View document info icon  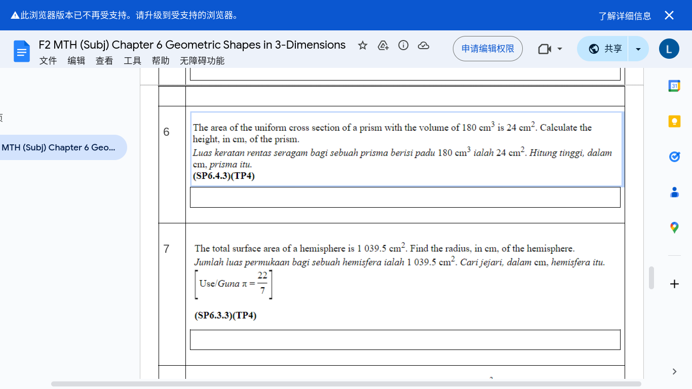pyautogui.click(x=403, y=46)
